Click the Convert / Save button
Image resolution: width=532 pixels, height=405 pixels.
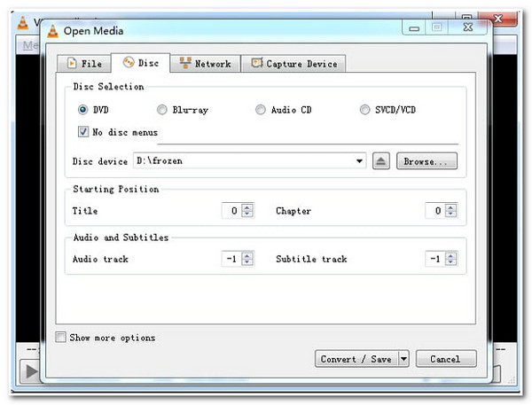(356, 359)
